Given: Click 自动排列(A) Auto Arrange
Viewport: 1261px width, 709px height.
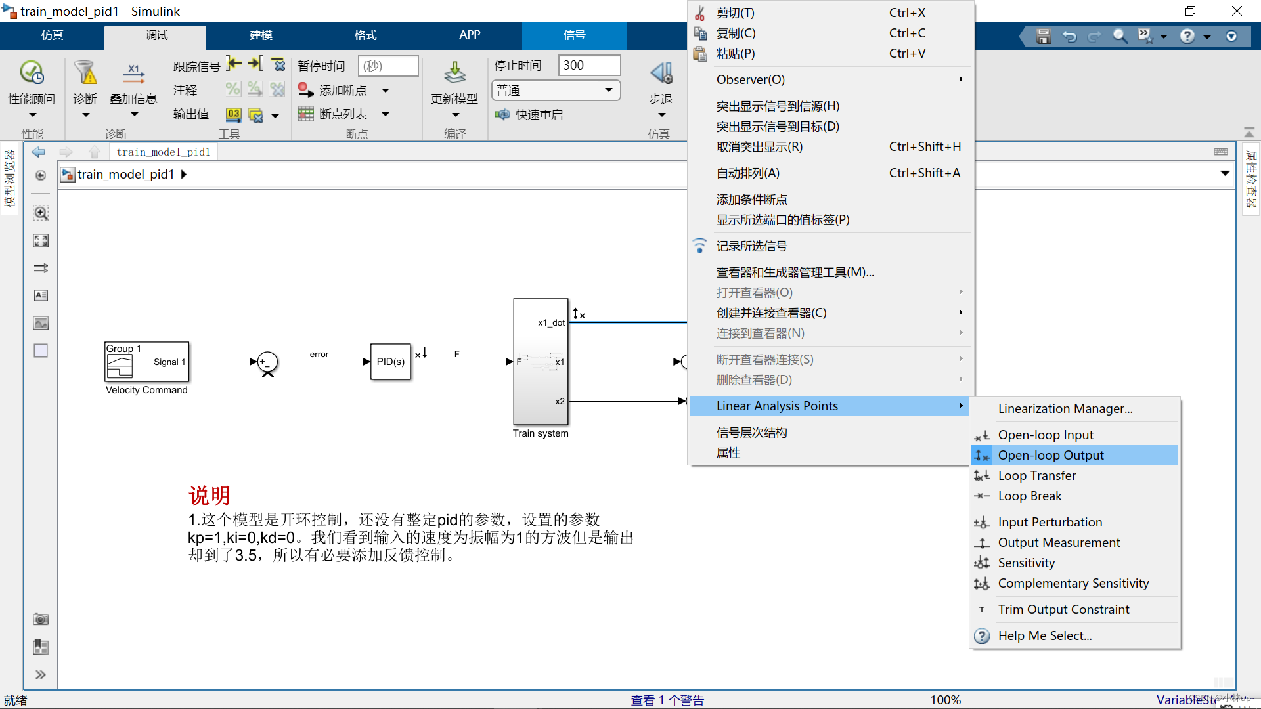Looking at the screenshot, I should coord(829,173).
